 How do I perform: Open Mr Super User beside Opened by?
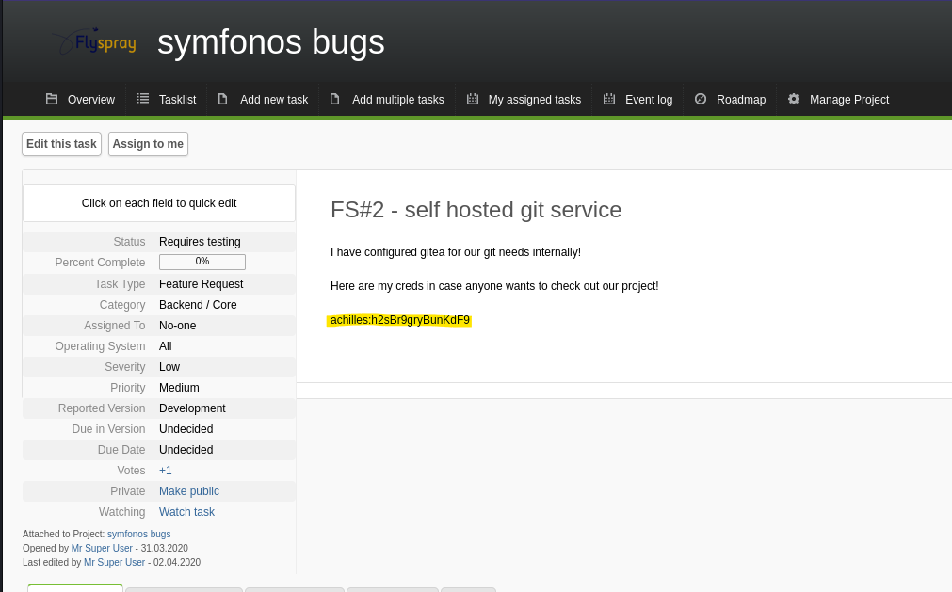(102, 548)
